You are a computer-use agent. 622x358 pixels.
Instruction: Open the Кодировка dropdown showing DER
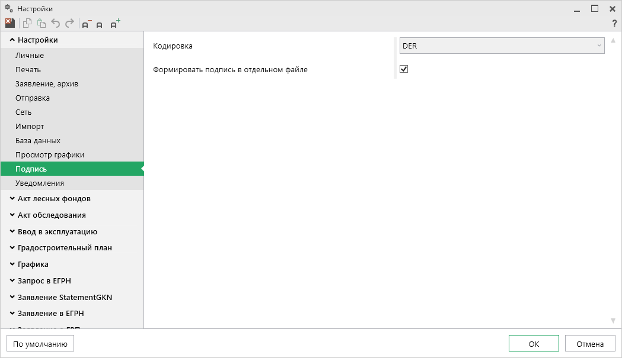(x=502, y=46)
